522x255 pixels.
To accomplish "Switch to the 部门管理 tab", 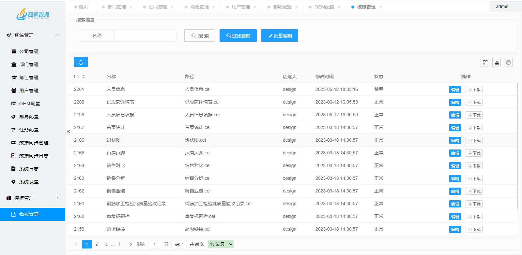I will (x=117, y=7).
